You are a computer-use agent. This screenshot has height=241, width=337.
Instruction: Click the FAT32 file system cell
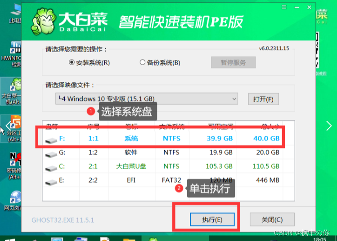coord(171,180)
